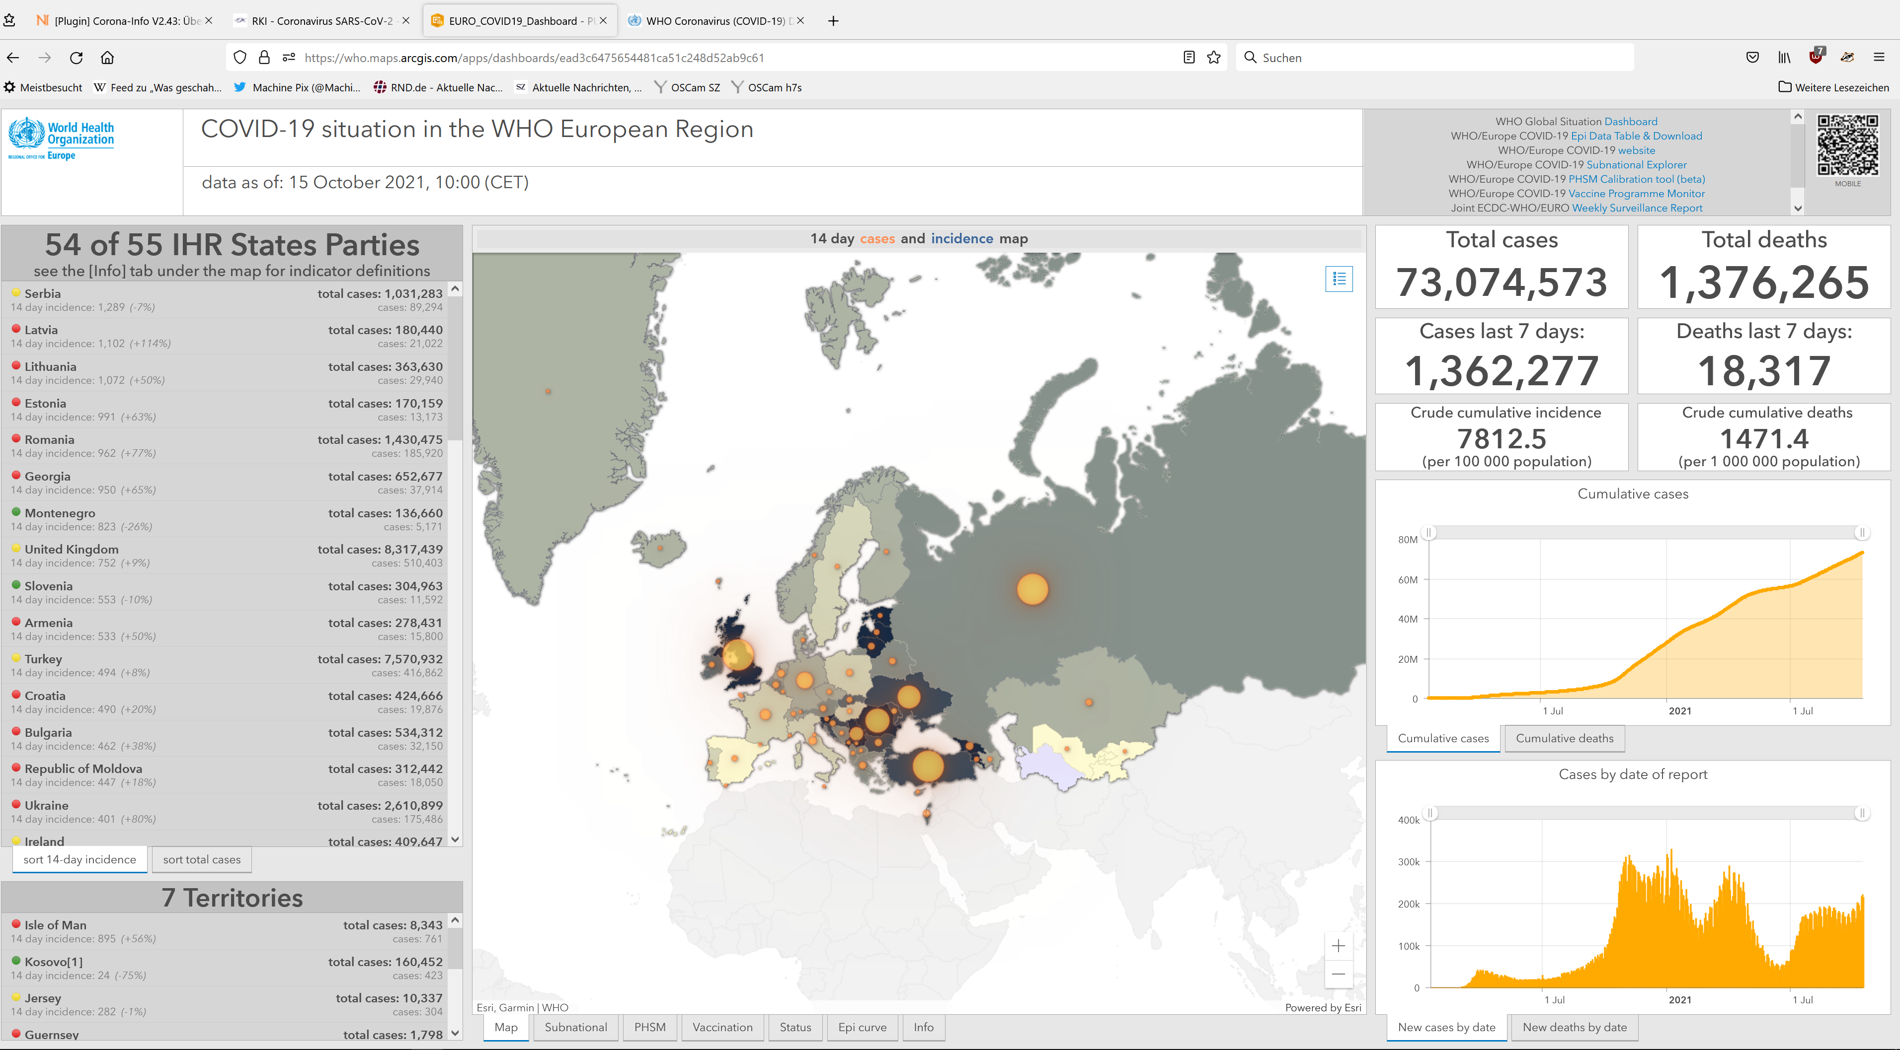Open the Firefox hamburger menu
Image resolution: width=1900 pixels, height=1050 pixels.
coord(1879,58)
